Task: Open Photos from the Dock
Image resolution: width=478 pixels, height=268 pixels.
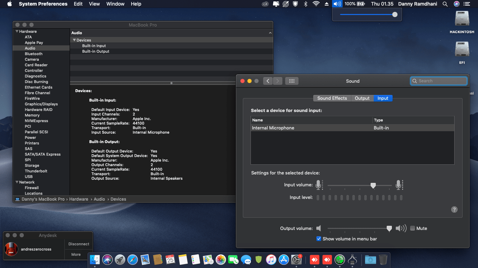Action: (x=220, y=260)
